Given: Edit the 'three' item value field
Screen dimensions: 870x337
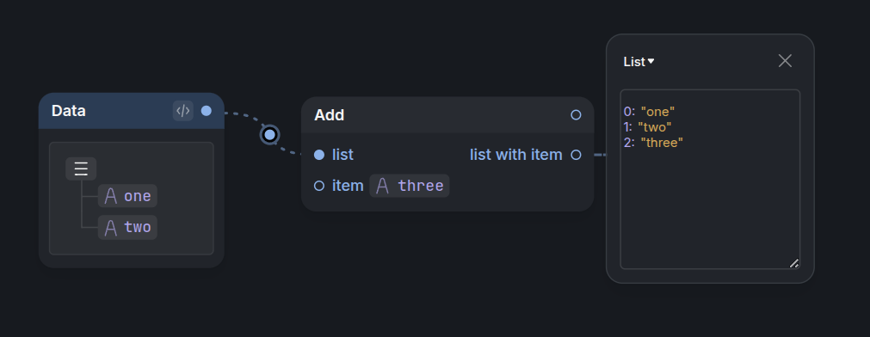Looking at the screenshot, I should click(x=410, y=186).
